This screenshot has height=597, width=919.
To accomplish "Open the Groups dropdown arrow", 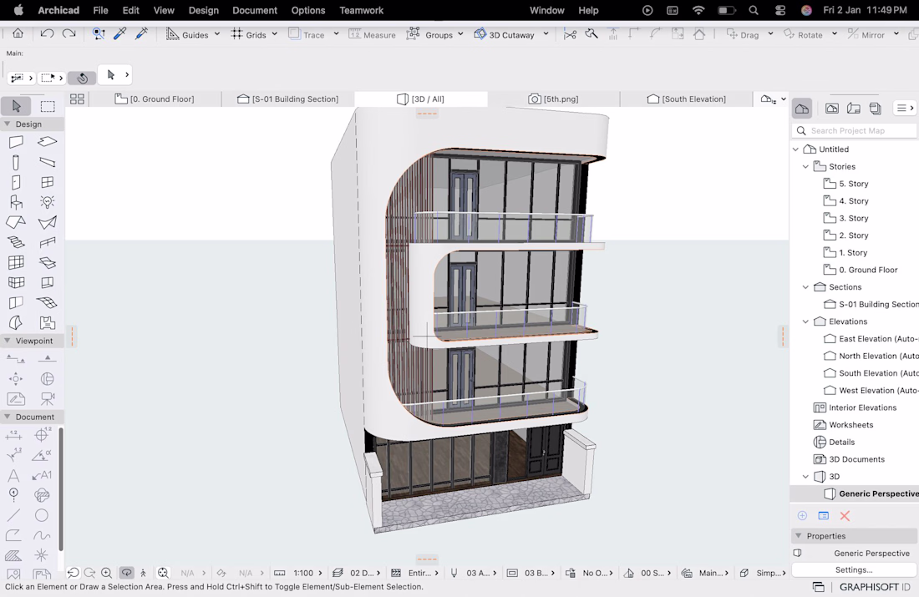I will click(x=460, y=34).
